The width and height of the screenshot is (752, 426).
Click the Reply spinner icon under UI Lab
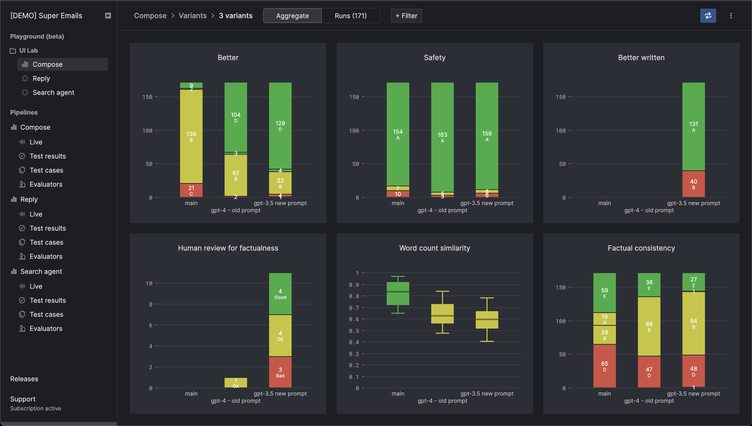25,79
